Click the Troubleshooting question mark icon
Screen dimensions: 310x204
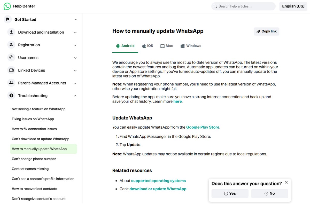pyautogui.click(x=11, y=96)
